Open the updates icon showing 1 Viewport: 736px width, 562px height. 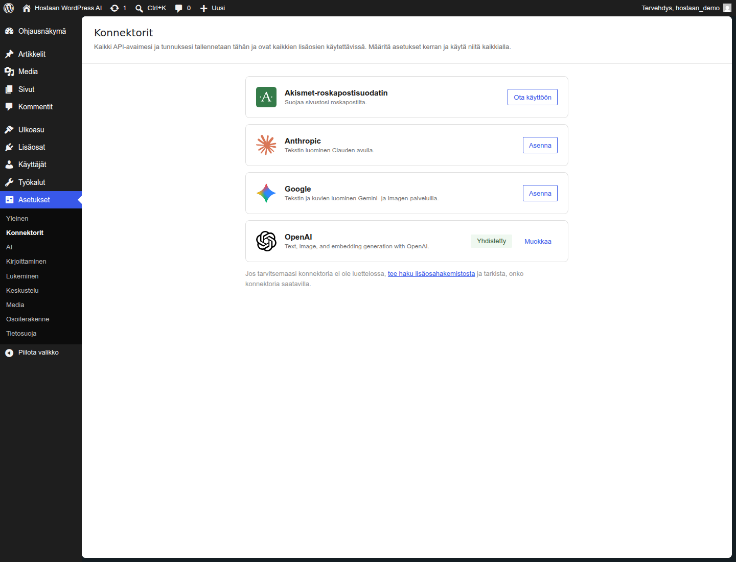pyautogui.click(x=114, y=8)
